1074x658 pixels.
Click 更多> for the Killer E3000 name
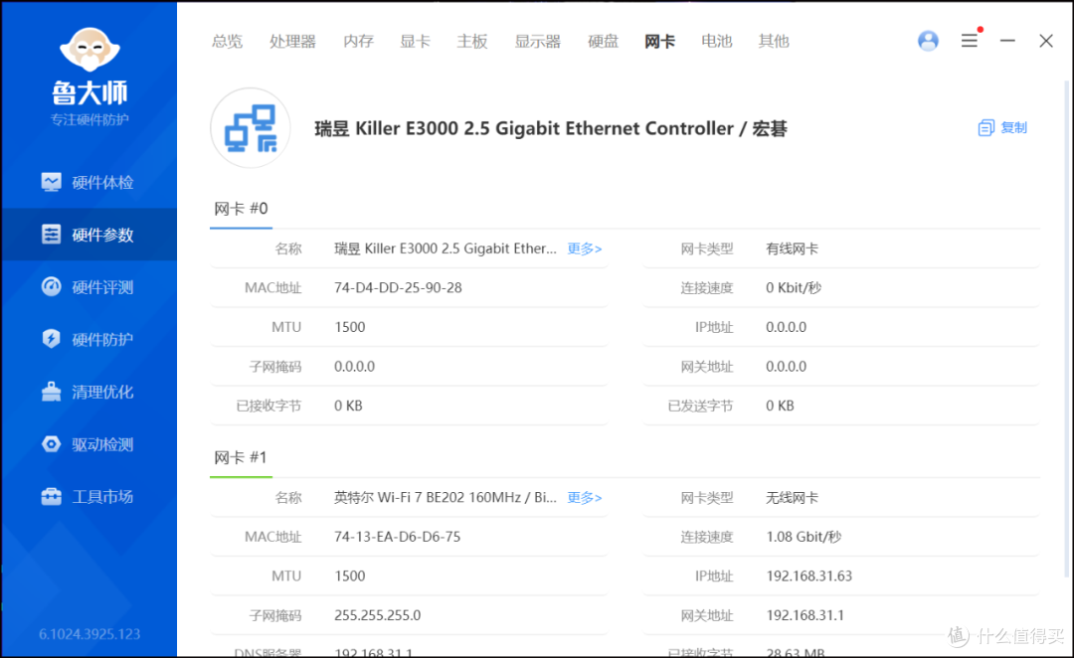coord(585,248)
